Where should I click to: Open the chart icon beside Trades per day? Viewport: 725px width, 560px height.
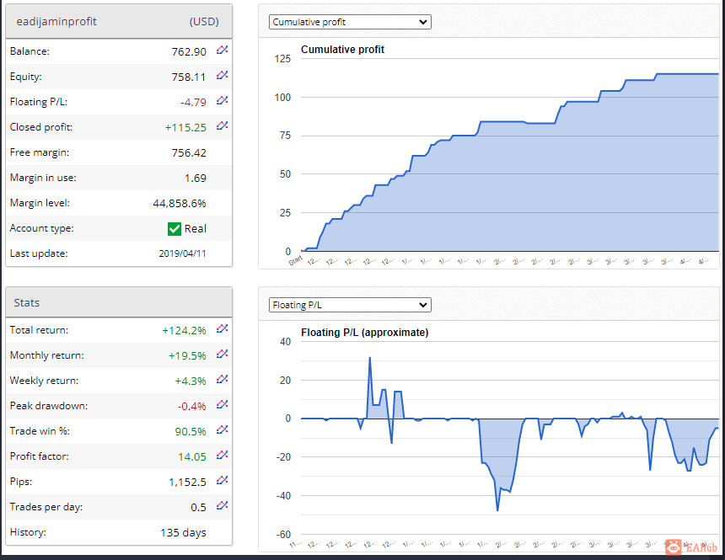pyautogui.click(x=223, y=505)
